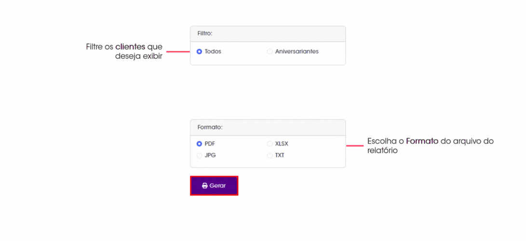Click the printer icon on Gerar button
The image size is (526, 241).
click(x=204, y=186)
